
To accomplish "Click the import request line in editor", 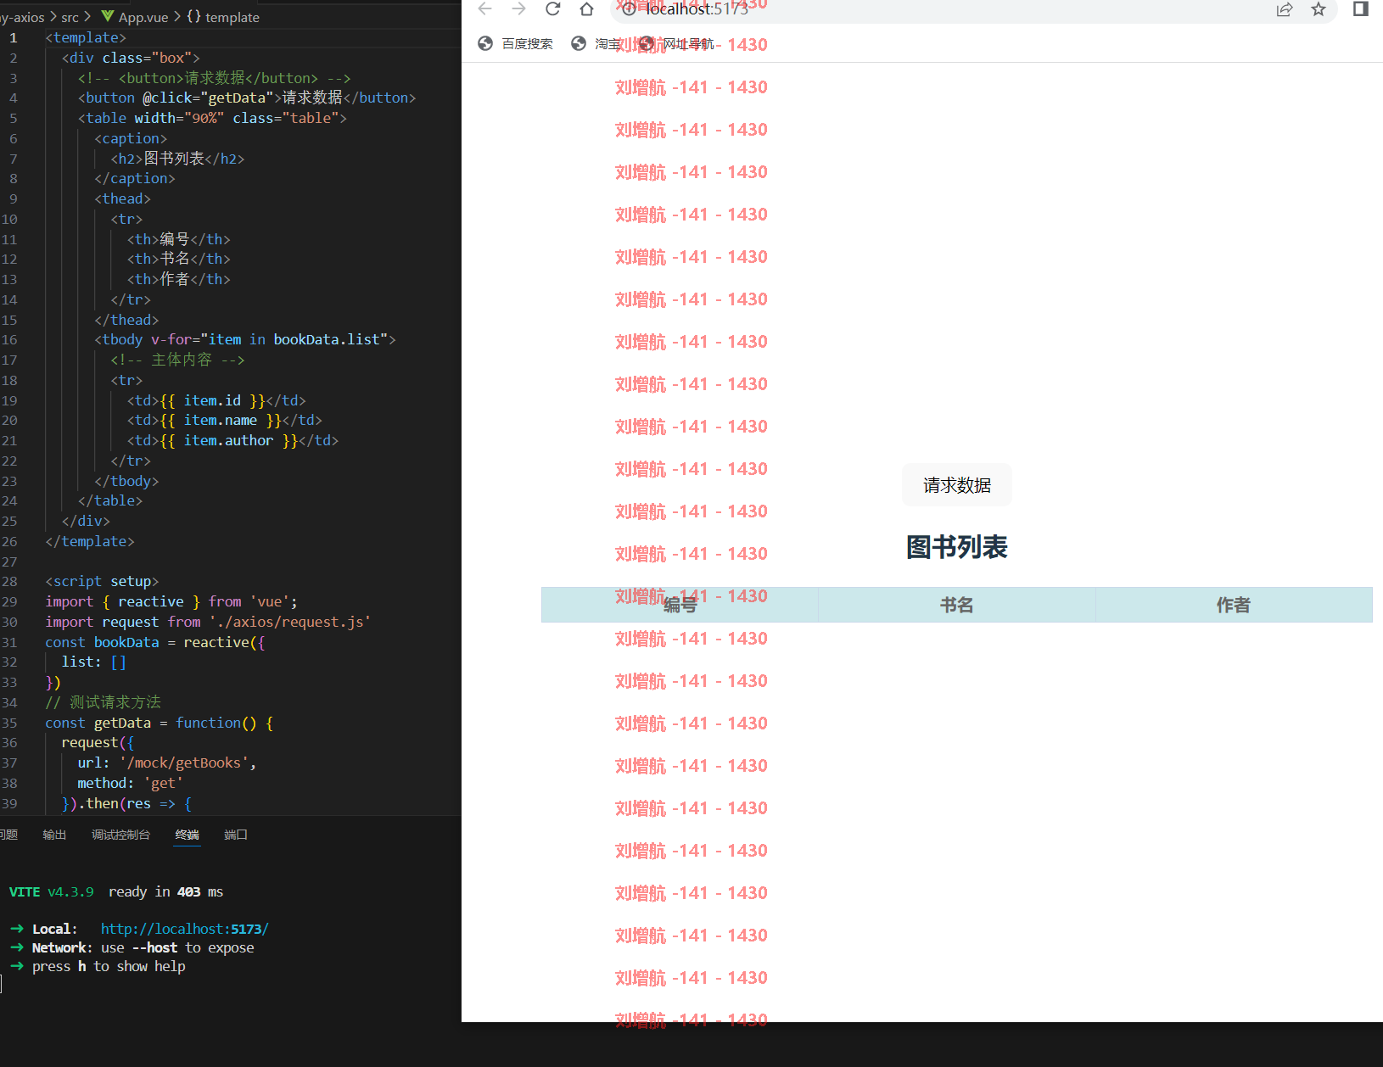I will click(x=208, y=622).
